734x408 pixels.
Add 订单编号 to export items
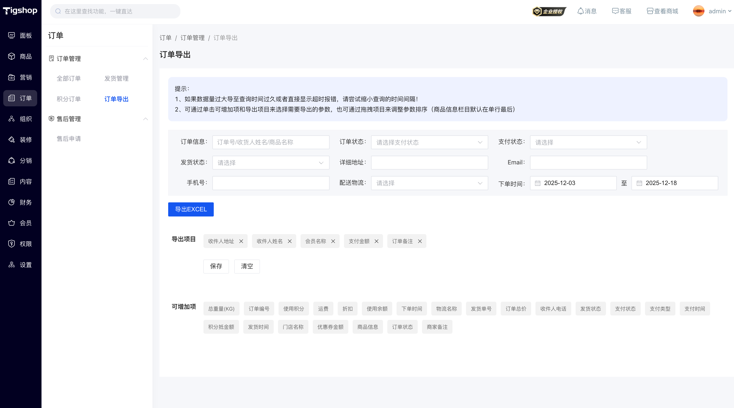[x=259, y=308]
